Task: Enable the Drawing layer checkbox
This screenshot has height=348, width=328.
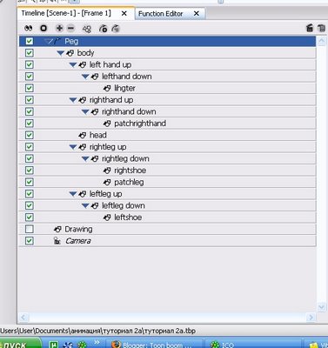Action: [x=30, y=229]
